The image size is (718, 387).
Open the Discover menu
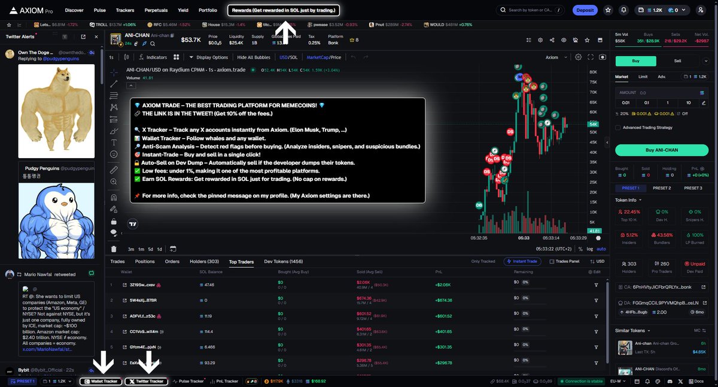point(74,10)
